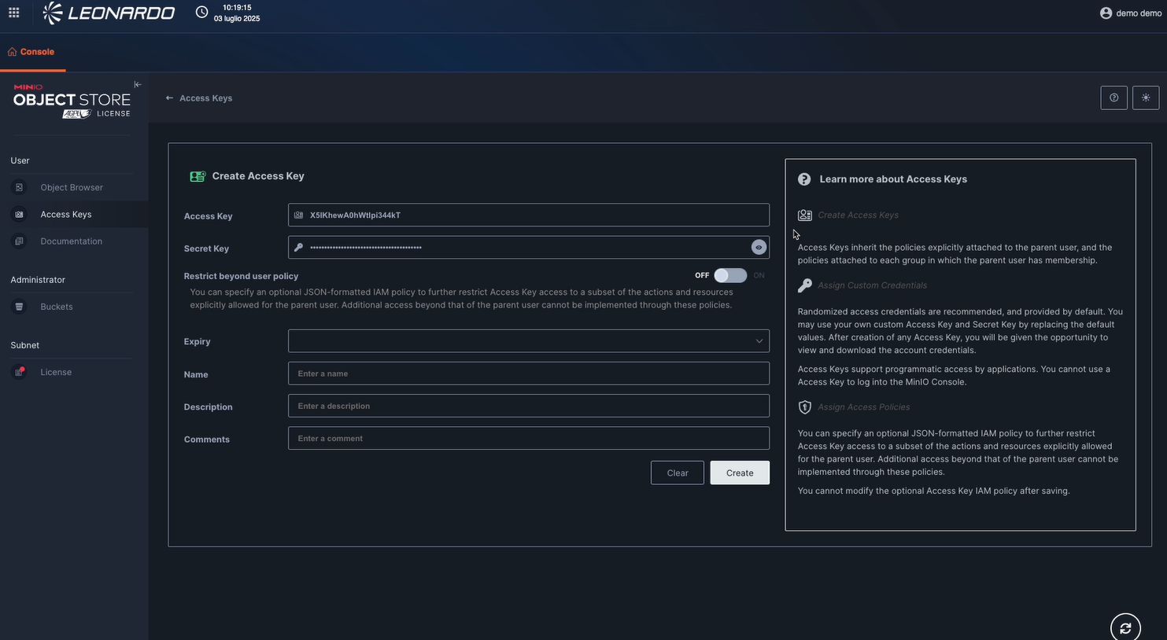This screenshot has height=640, width=1167.
Task: Click the demo demo user account icon
Action: tap(1106, 13)
